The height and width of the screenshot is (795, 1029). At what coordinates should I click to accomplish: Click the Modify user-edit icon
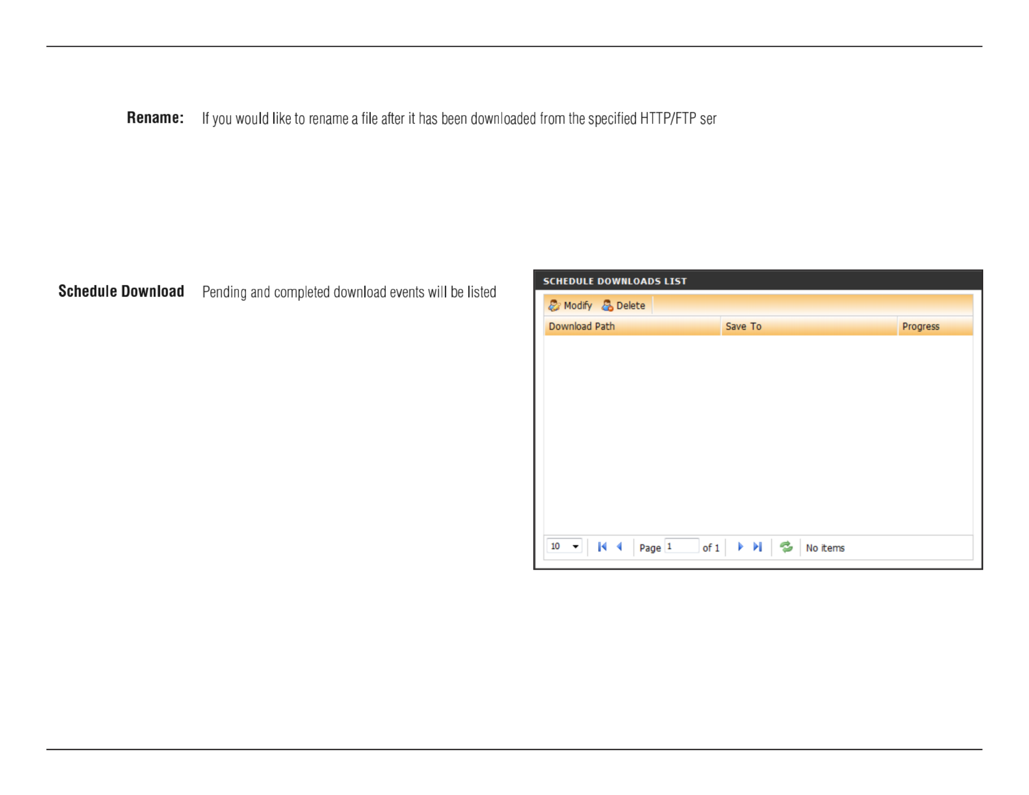click(554, 305)
